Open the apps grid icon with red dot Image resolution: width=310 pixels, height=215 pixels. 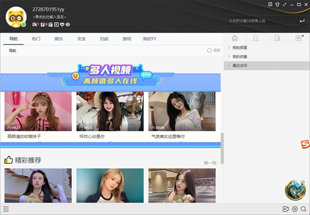tap(298, 38)
